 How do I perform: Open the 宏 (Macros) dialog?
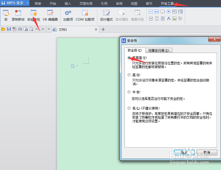click(x=6, y=15)
